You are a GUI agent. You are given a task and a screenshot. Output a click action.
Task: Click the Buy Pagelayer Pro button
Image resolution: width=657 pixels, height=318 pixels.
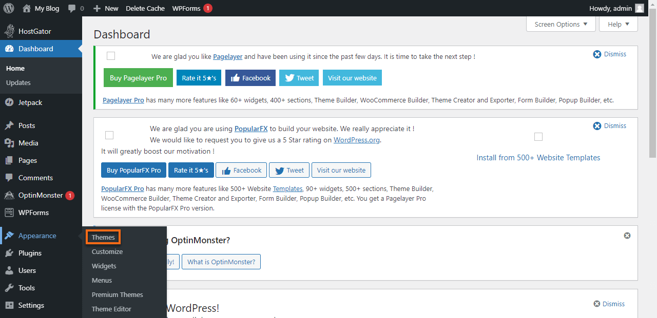pyautogui.click(x=138, y=77)
